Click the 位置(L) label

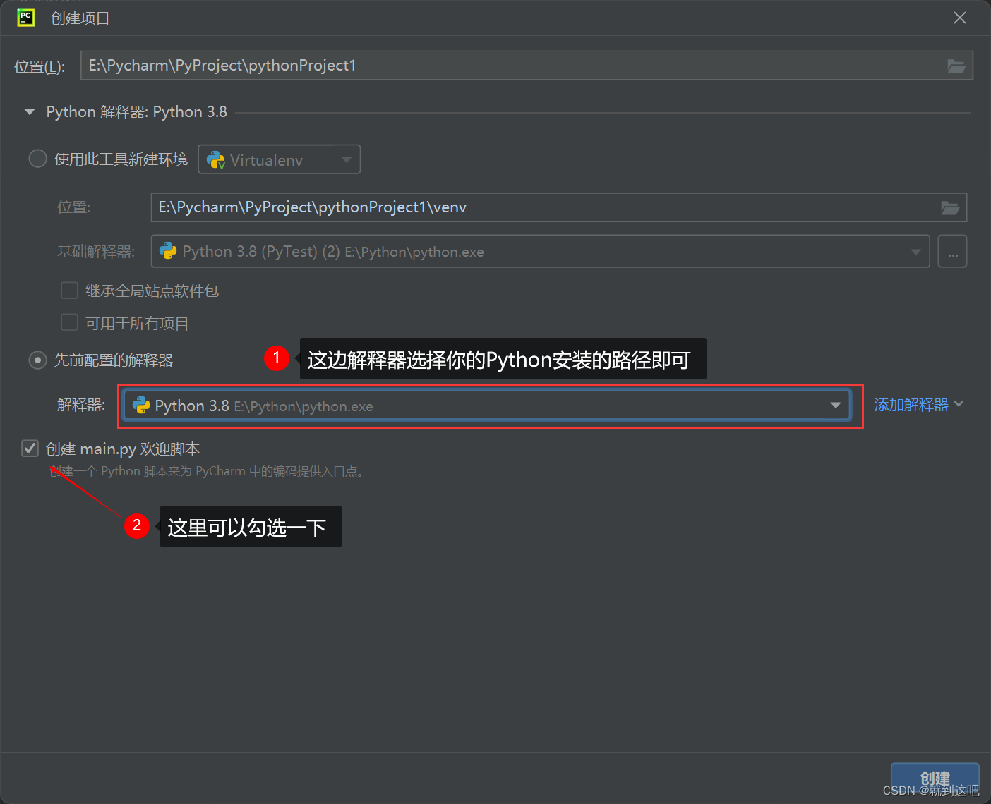click(40, 66)
